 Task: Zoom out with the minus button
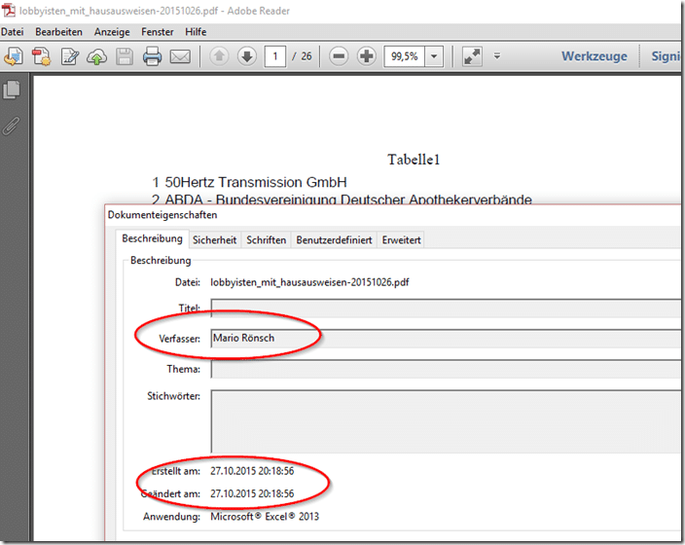339,56
